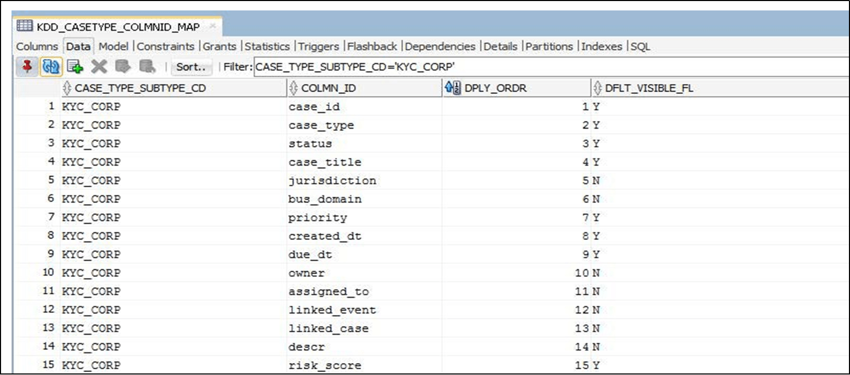Open the Dependencies tab

pos(440,46)
